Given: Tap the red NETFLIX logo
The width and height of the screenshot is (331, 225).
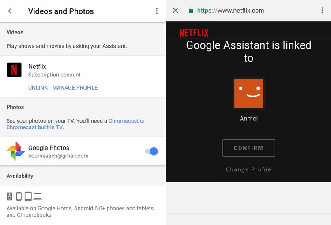Looking at the screenshot, I should pos(194,33).
